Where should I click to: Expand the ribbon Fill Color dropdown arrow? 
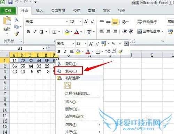click(71, 32)
